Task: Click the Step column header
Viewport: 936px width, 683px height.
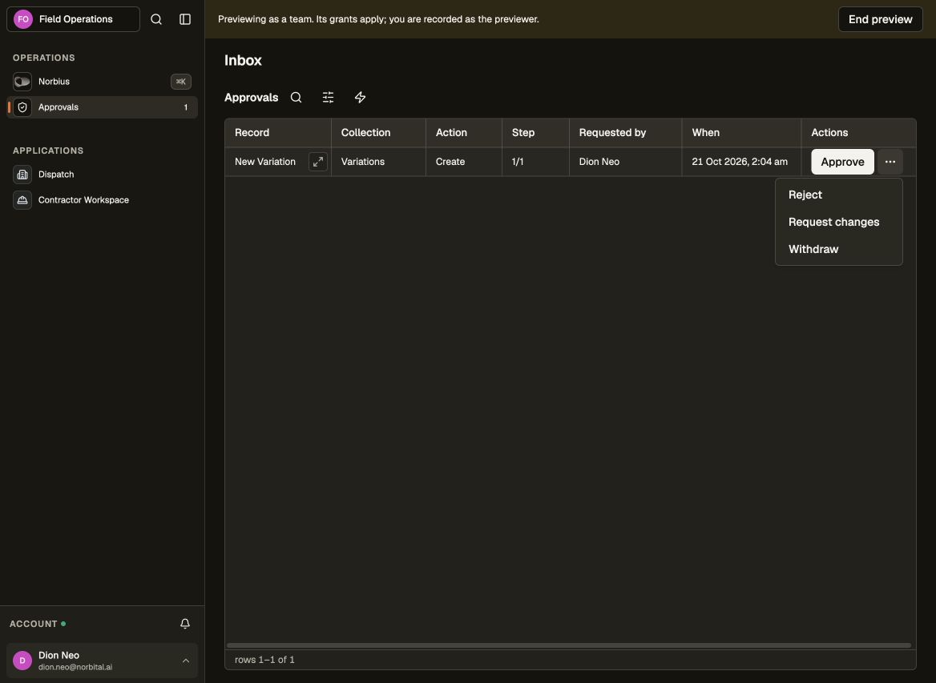Action: (x=535, y=132)
